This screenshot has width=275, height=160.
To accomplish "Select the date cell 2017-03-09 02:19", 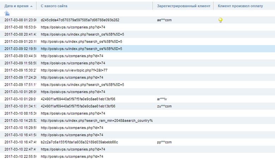I will [20, 49].
